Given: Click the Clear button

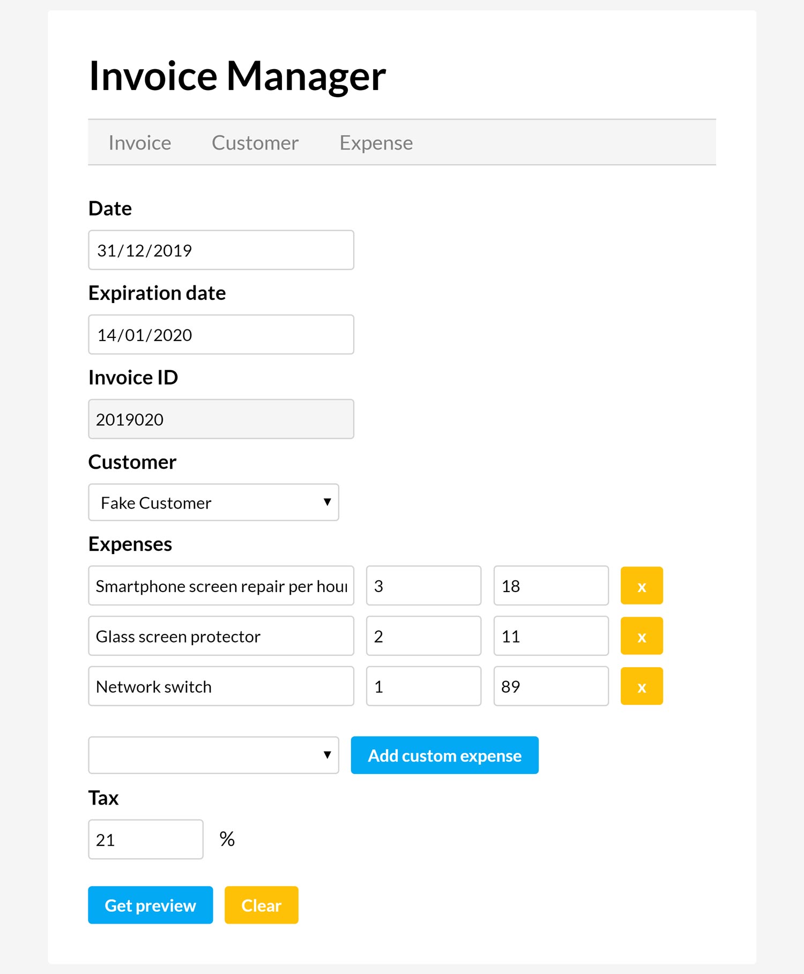Looking at the screenshot, I should point(261,905).
